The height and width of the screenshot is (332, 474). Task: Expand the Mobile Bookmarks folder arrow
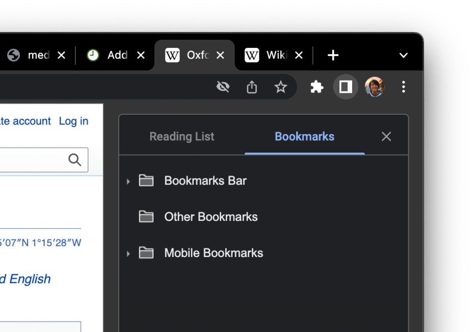(128, 253)
